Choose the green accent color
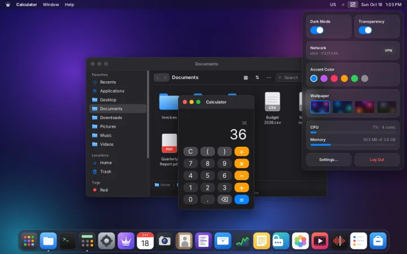This screenshot has width=407, height=254. click(354, 78)
